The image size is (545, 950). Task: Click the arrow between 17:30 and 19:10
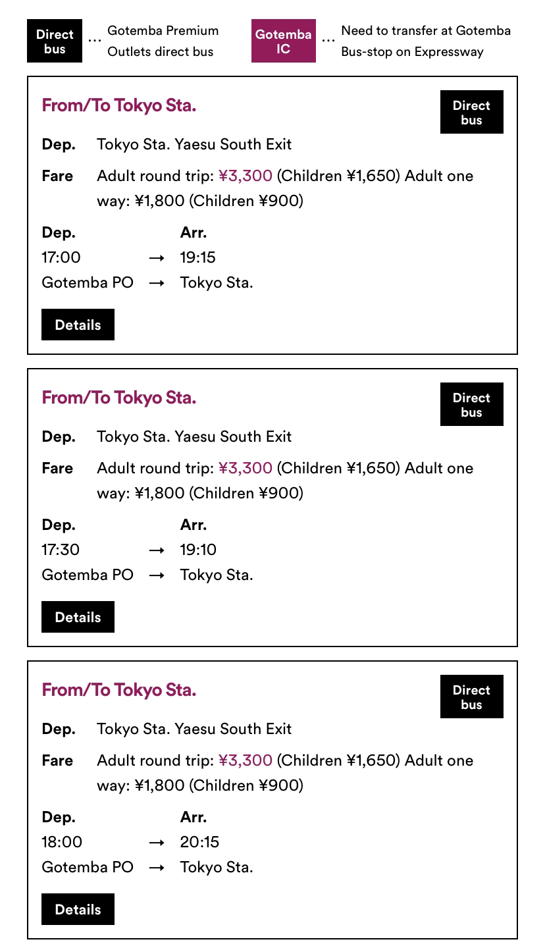(x=156, y=550)
